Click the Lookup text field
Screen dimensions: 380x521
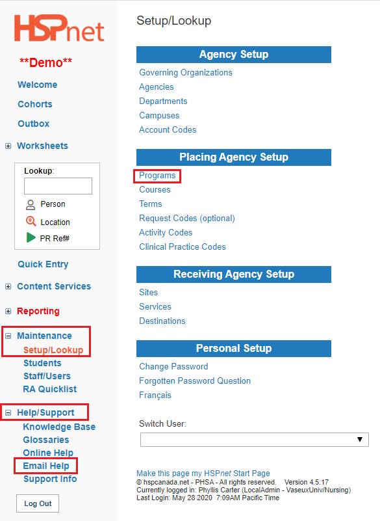click(58, 186)
